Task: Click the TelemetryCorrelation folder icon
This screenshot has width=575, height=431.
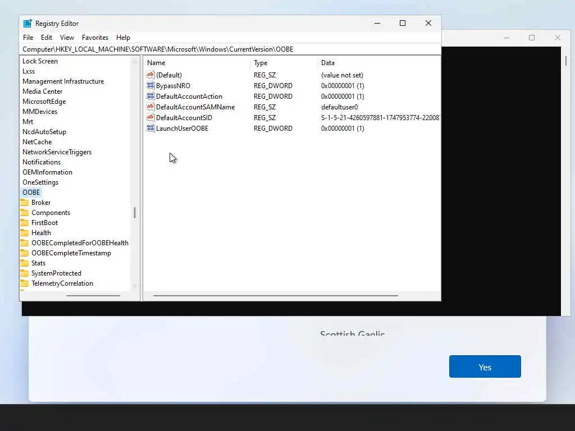Action: click(x=25, y=283)
